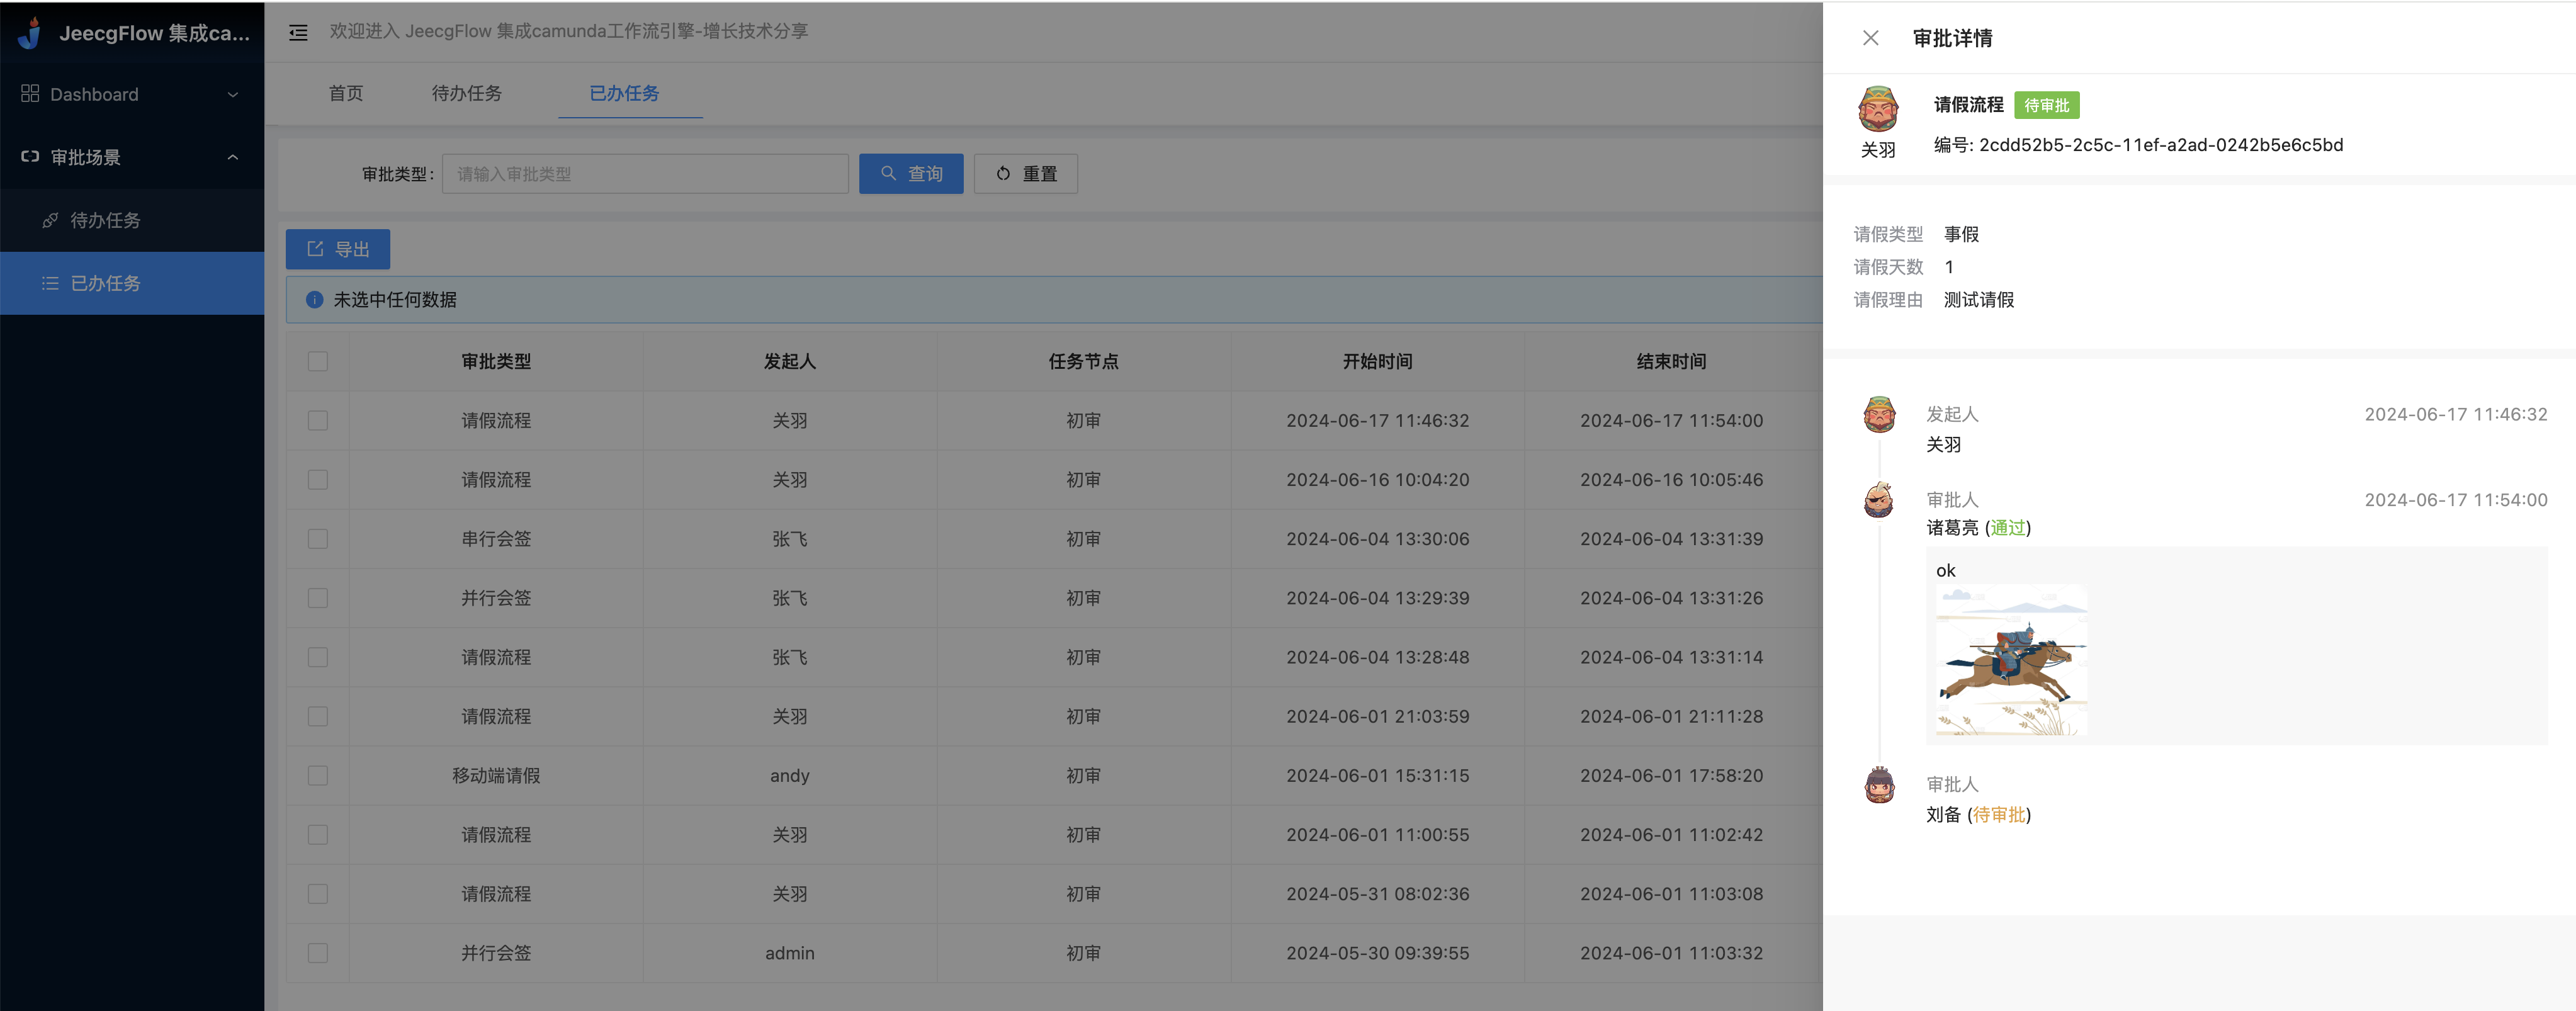The width and height of the screenshot is (2576, 1011).
Task: Switch to the 待办任务 tab
Action: pyautogui.click(x=466, y=93)
